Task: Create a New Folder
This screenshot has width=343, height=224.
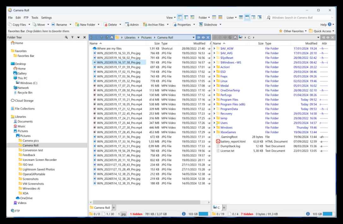Action: point(85,25)
